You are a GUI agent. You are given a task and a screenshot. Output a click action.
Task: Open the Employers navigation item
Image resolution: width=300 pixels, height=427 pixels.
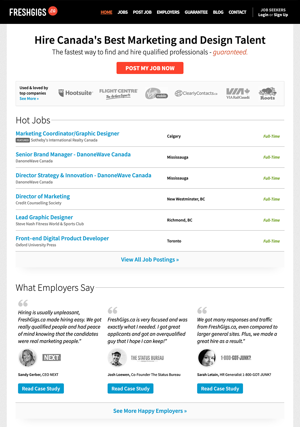pos(168,12)
